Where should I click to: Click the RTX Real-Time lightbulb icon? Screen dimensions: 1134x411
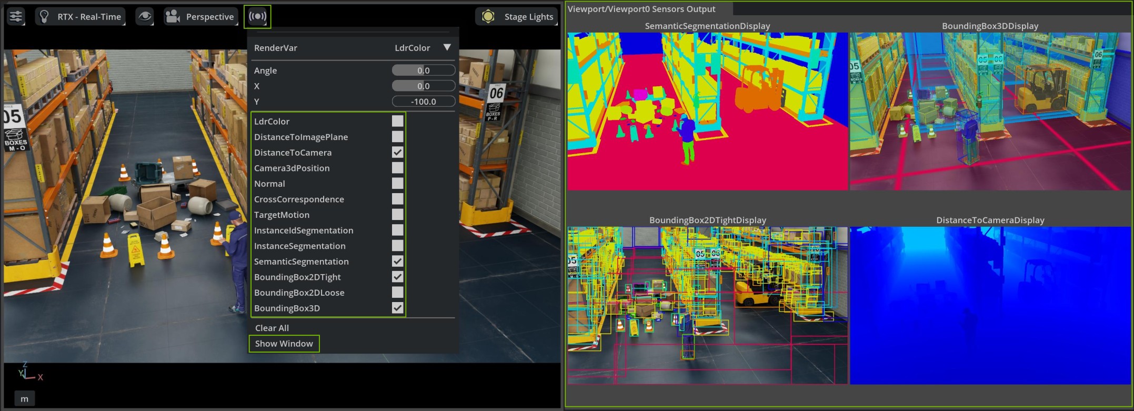(x=45, y=16)
